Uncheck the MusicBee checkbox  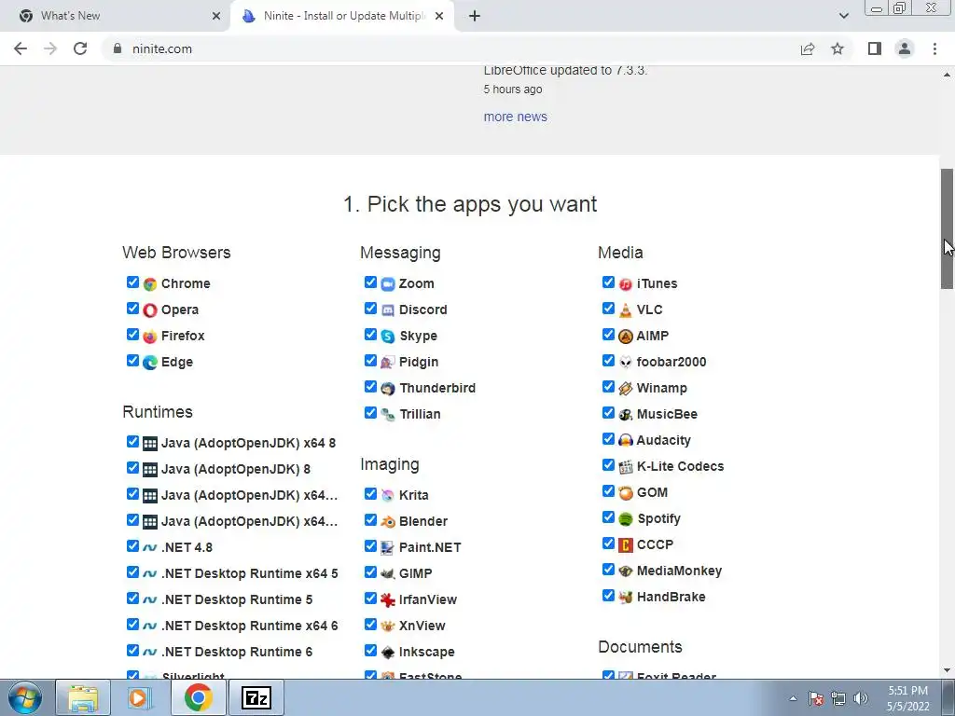(608, 413)
